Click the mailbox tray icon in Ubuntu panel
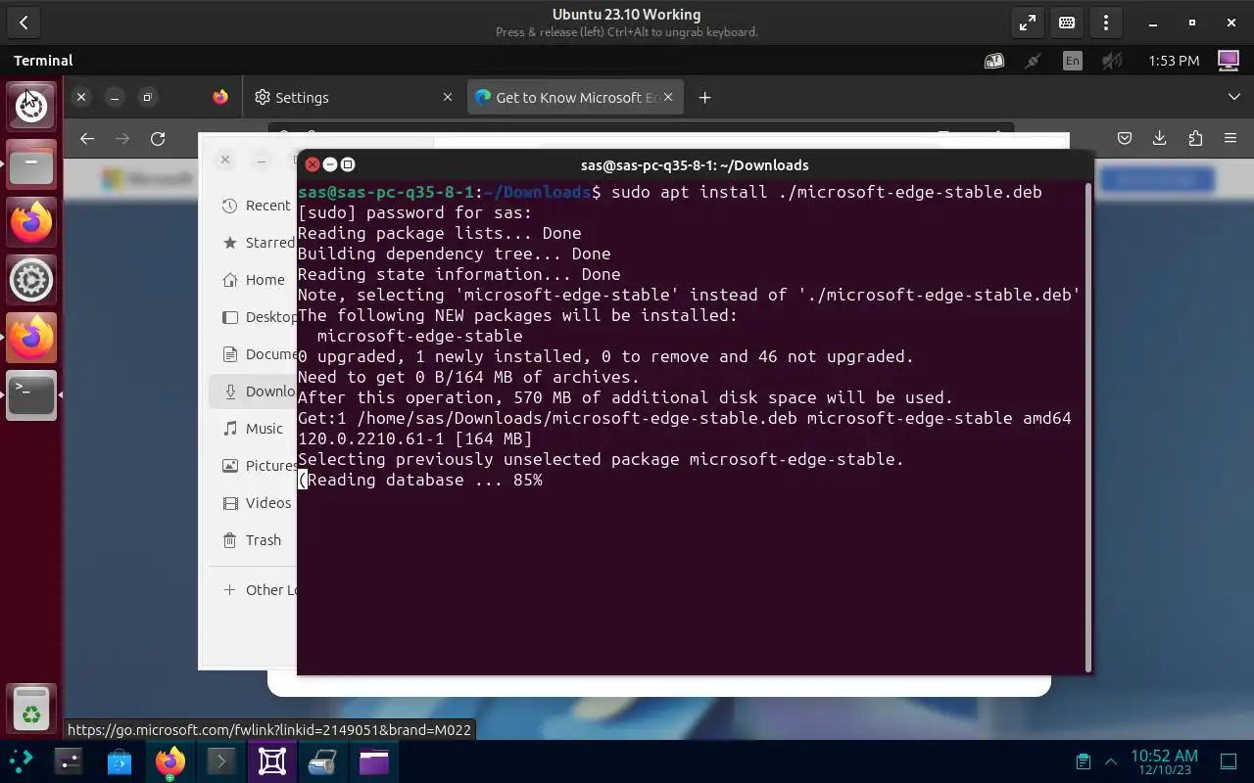This screenshot has width=1254, height=783. click(x=993, y=61)
